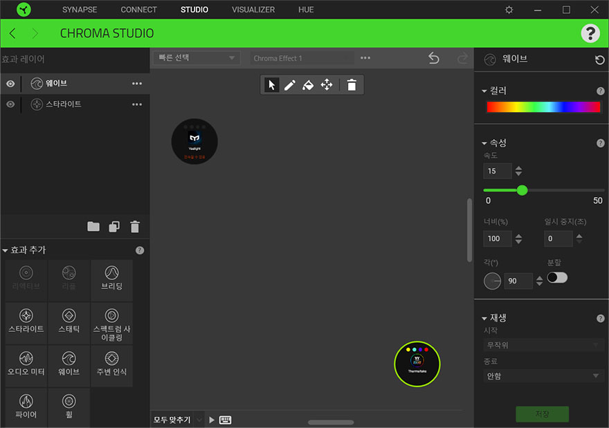Create a new layer folder
The height and width of the screenshot is (428, 609).
[x=93, y=226]
